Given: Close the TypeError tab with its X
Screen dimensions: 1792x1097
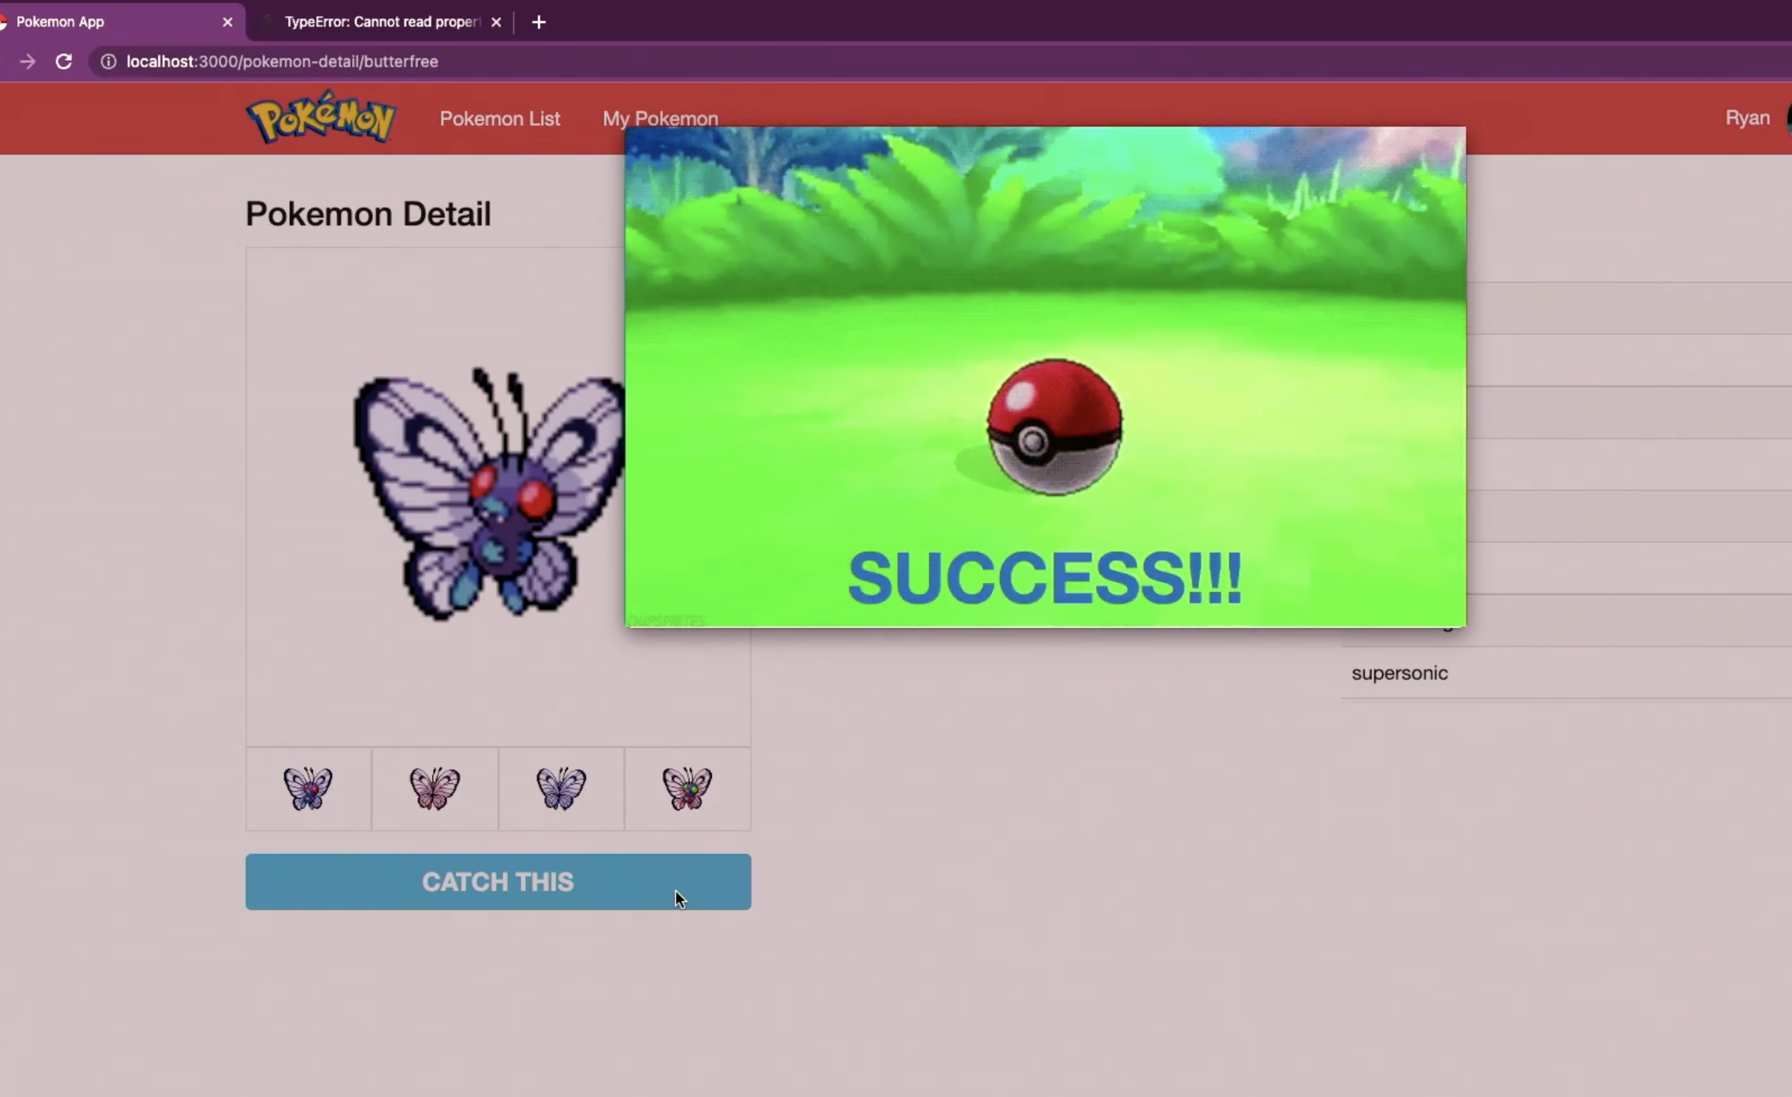Looking at the screenshot, I should pyautogui.click(x=496, y=22).
